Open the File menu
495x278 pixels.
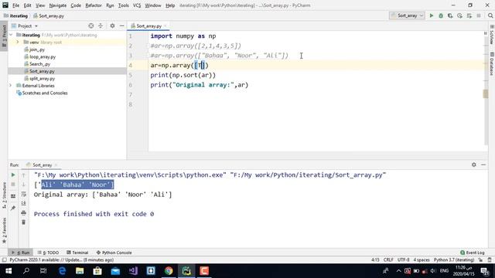tap(15, 5)
